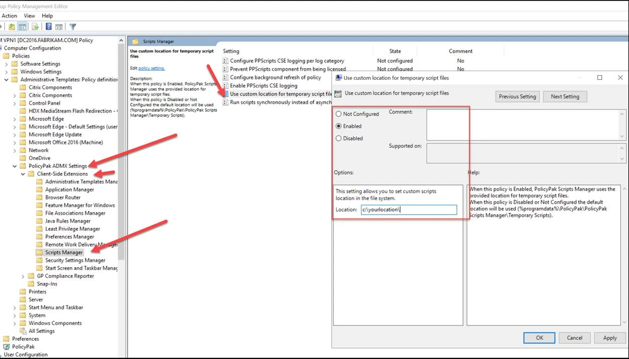Click into the Location text field
The image size is (629, 359).
(x=409, y=210)
